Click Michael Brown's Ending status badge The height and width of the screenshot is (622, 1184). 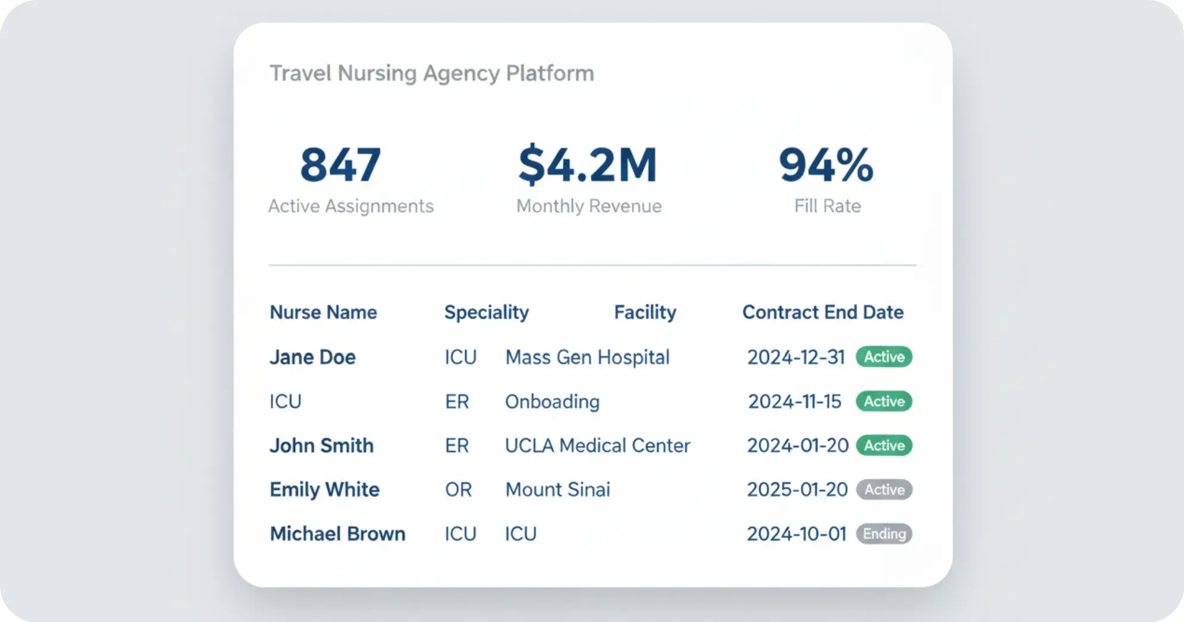tap(884, 533)
